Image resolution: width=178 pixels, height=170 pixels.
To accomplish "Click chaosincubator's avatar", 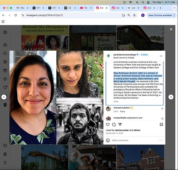I will (109, 109).
